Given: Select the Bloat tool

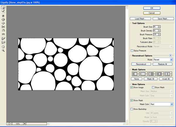Looking at the screenshot, I should (x=3, y=23).
